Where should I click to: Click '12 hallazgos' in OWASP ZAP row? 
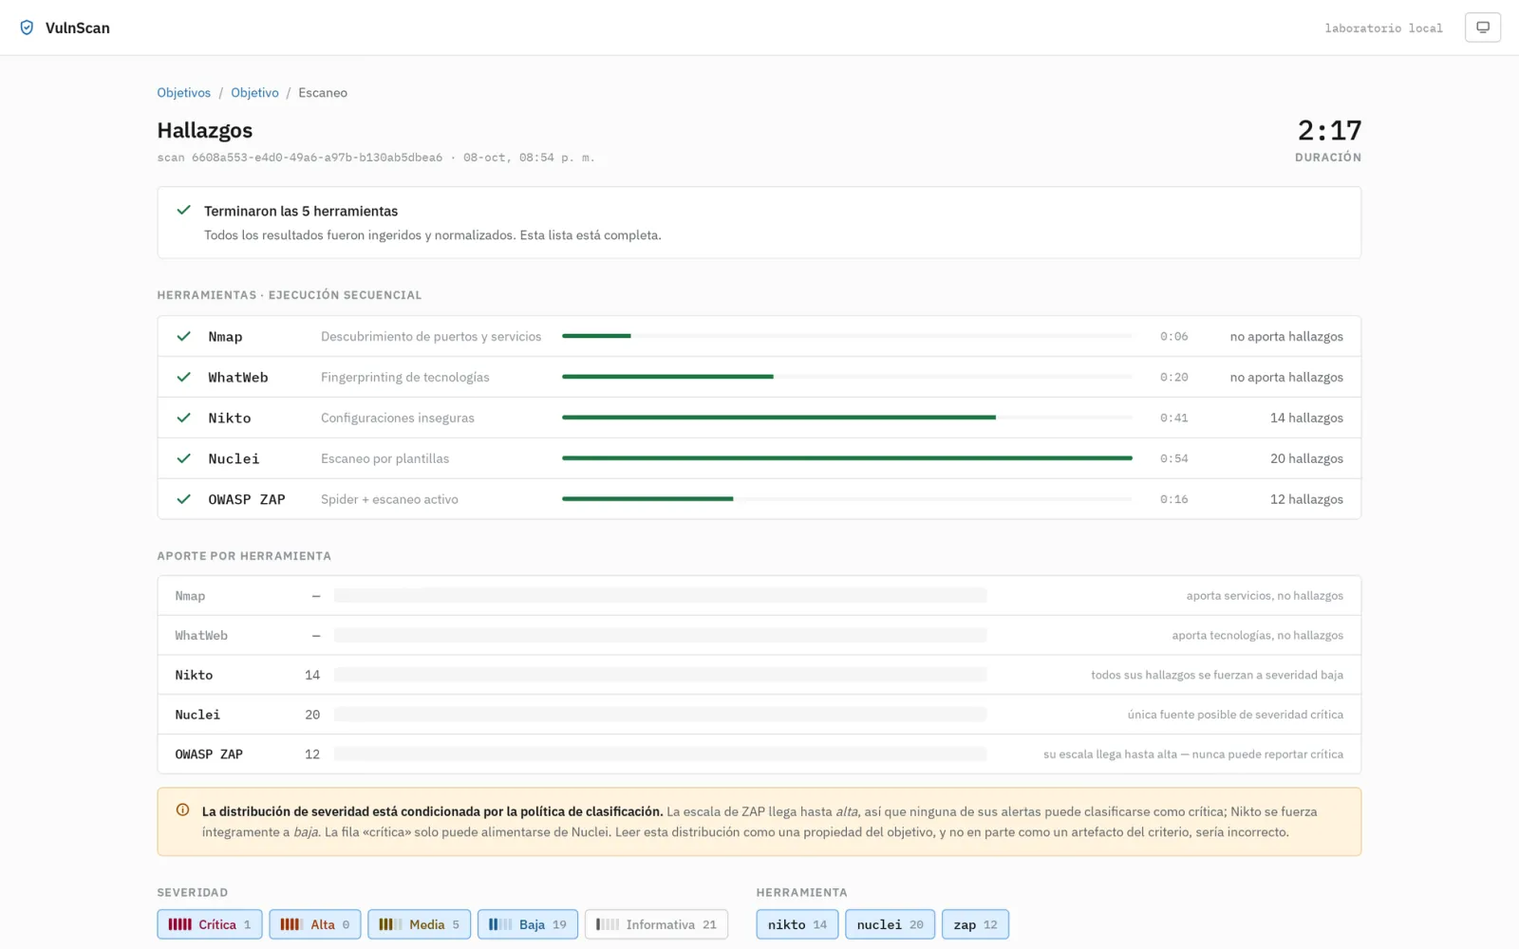coord(1306,499)
